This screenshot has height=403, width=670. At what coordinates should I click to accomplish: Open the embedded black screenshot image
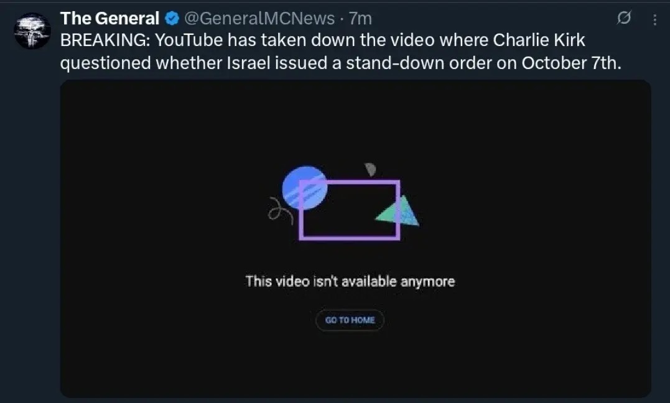[355, 239]
